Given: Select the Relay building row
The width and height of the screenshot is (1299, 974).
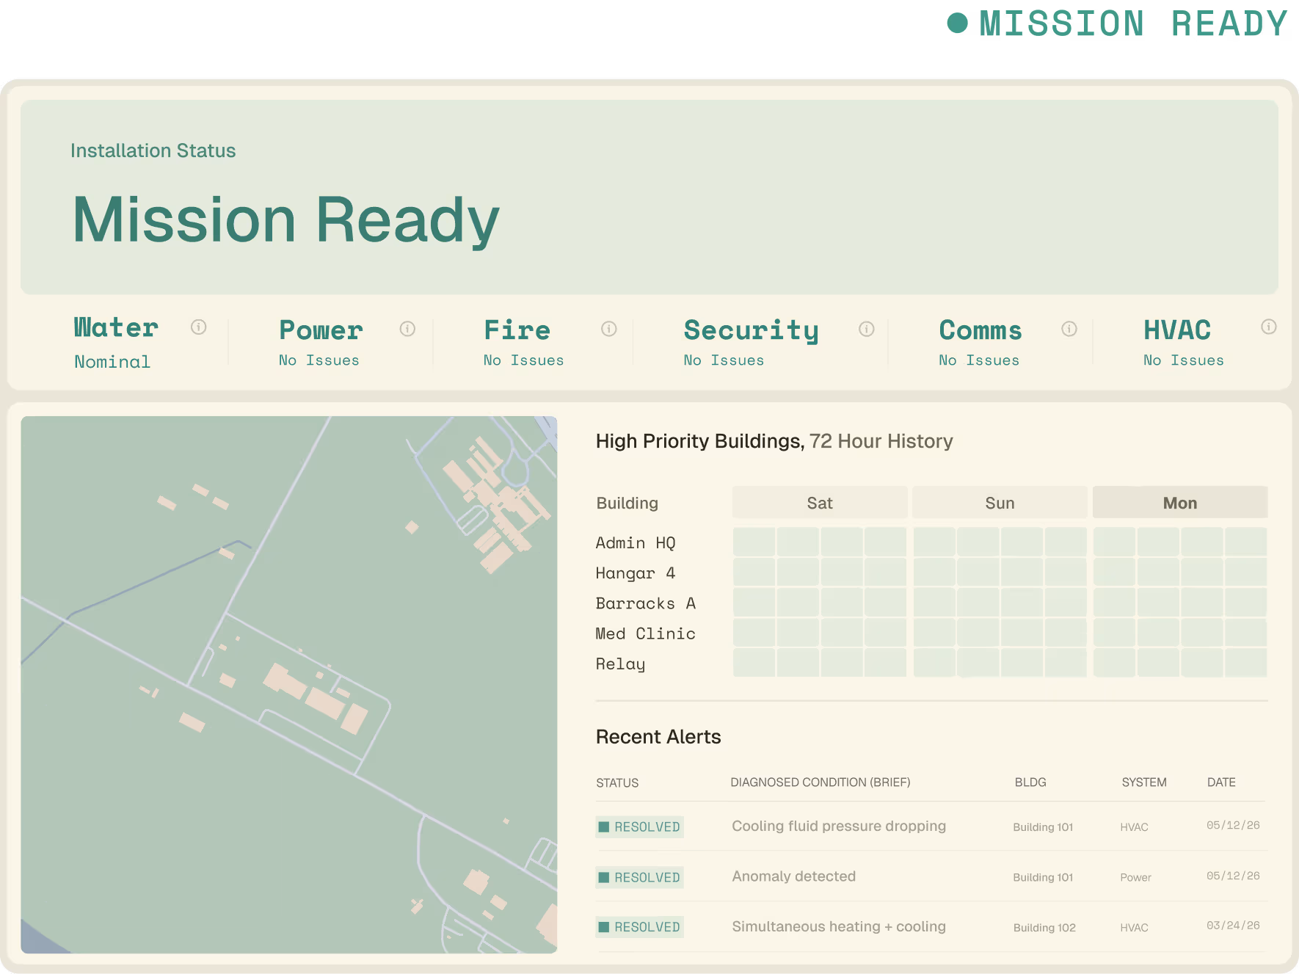Looking at the screenshot, I should 931,663.
